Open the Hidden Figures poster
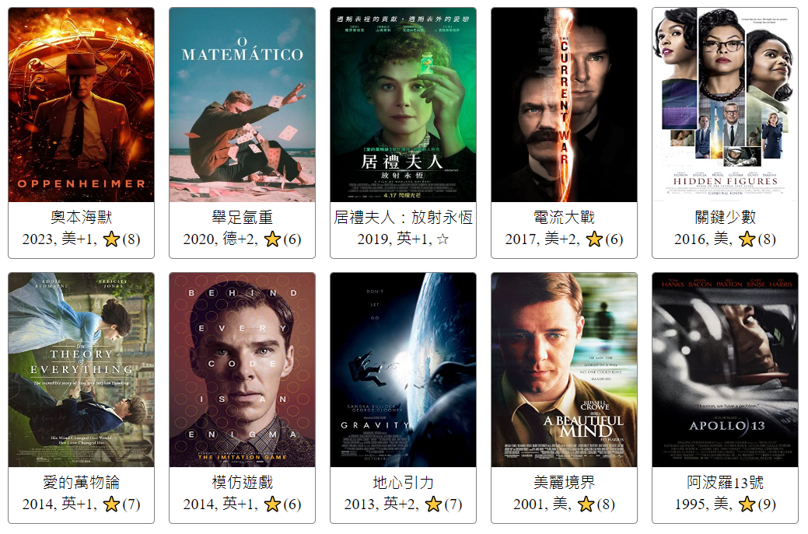This screenshot has height=534, width=808. tap(725, 104)
